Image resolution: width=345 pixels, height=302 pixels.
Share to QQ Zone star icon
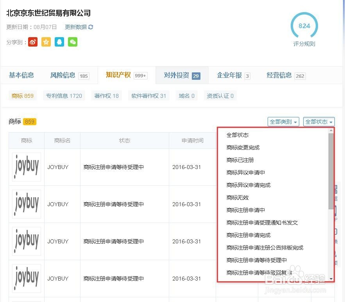46,42
